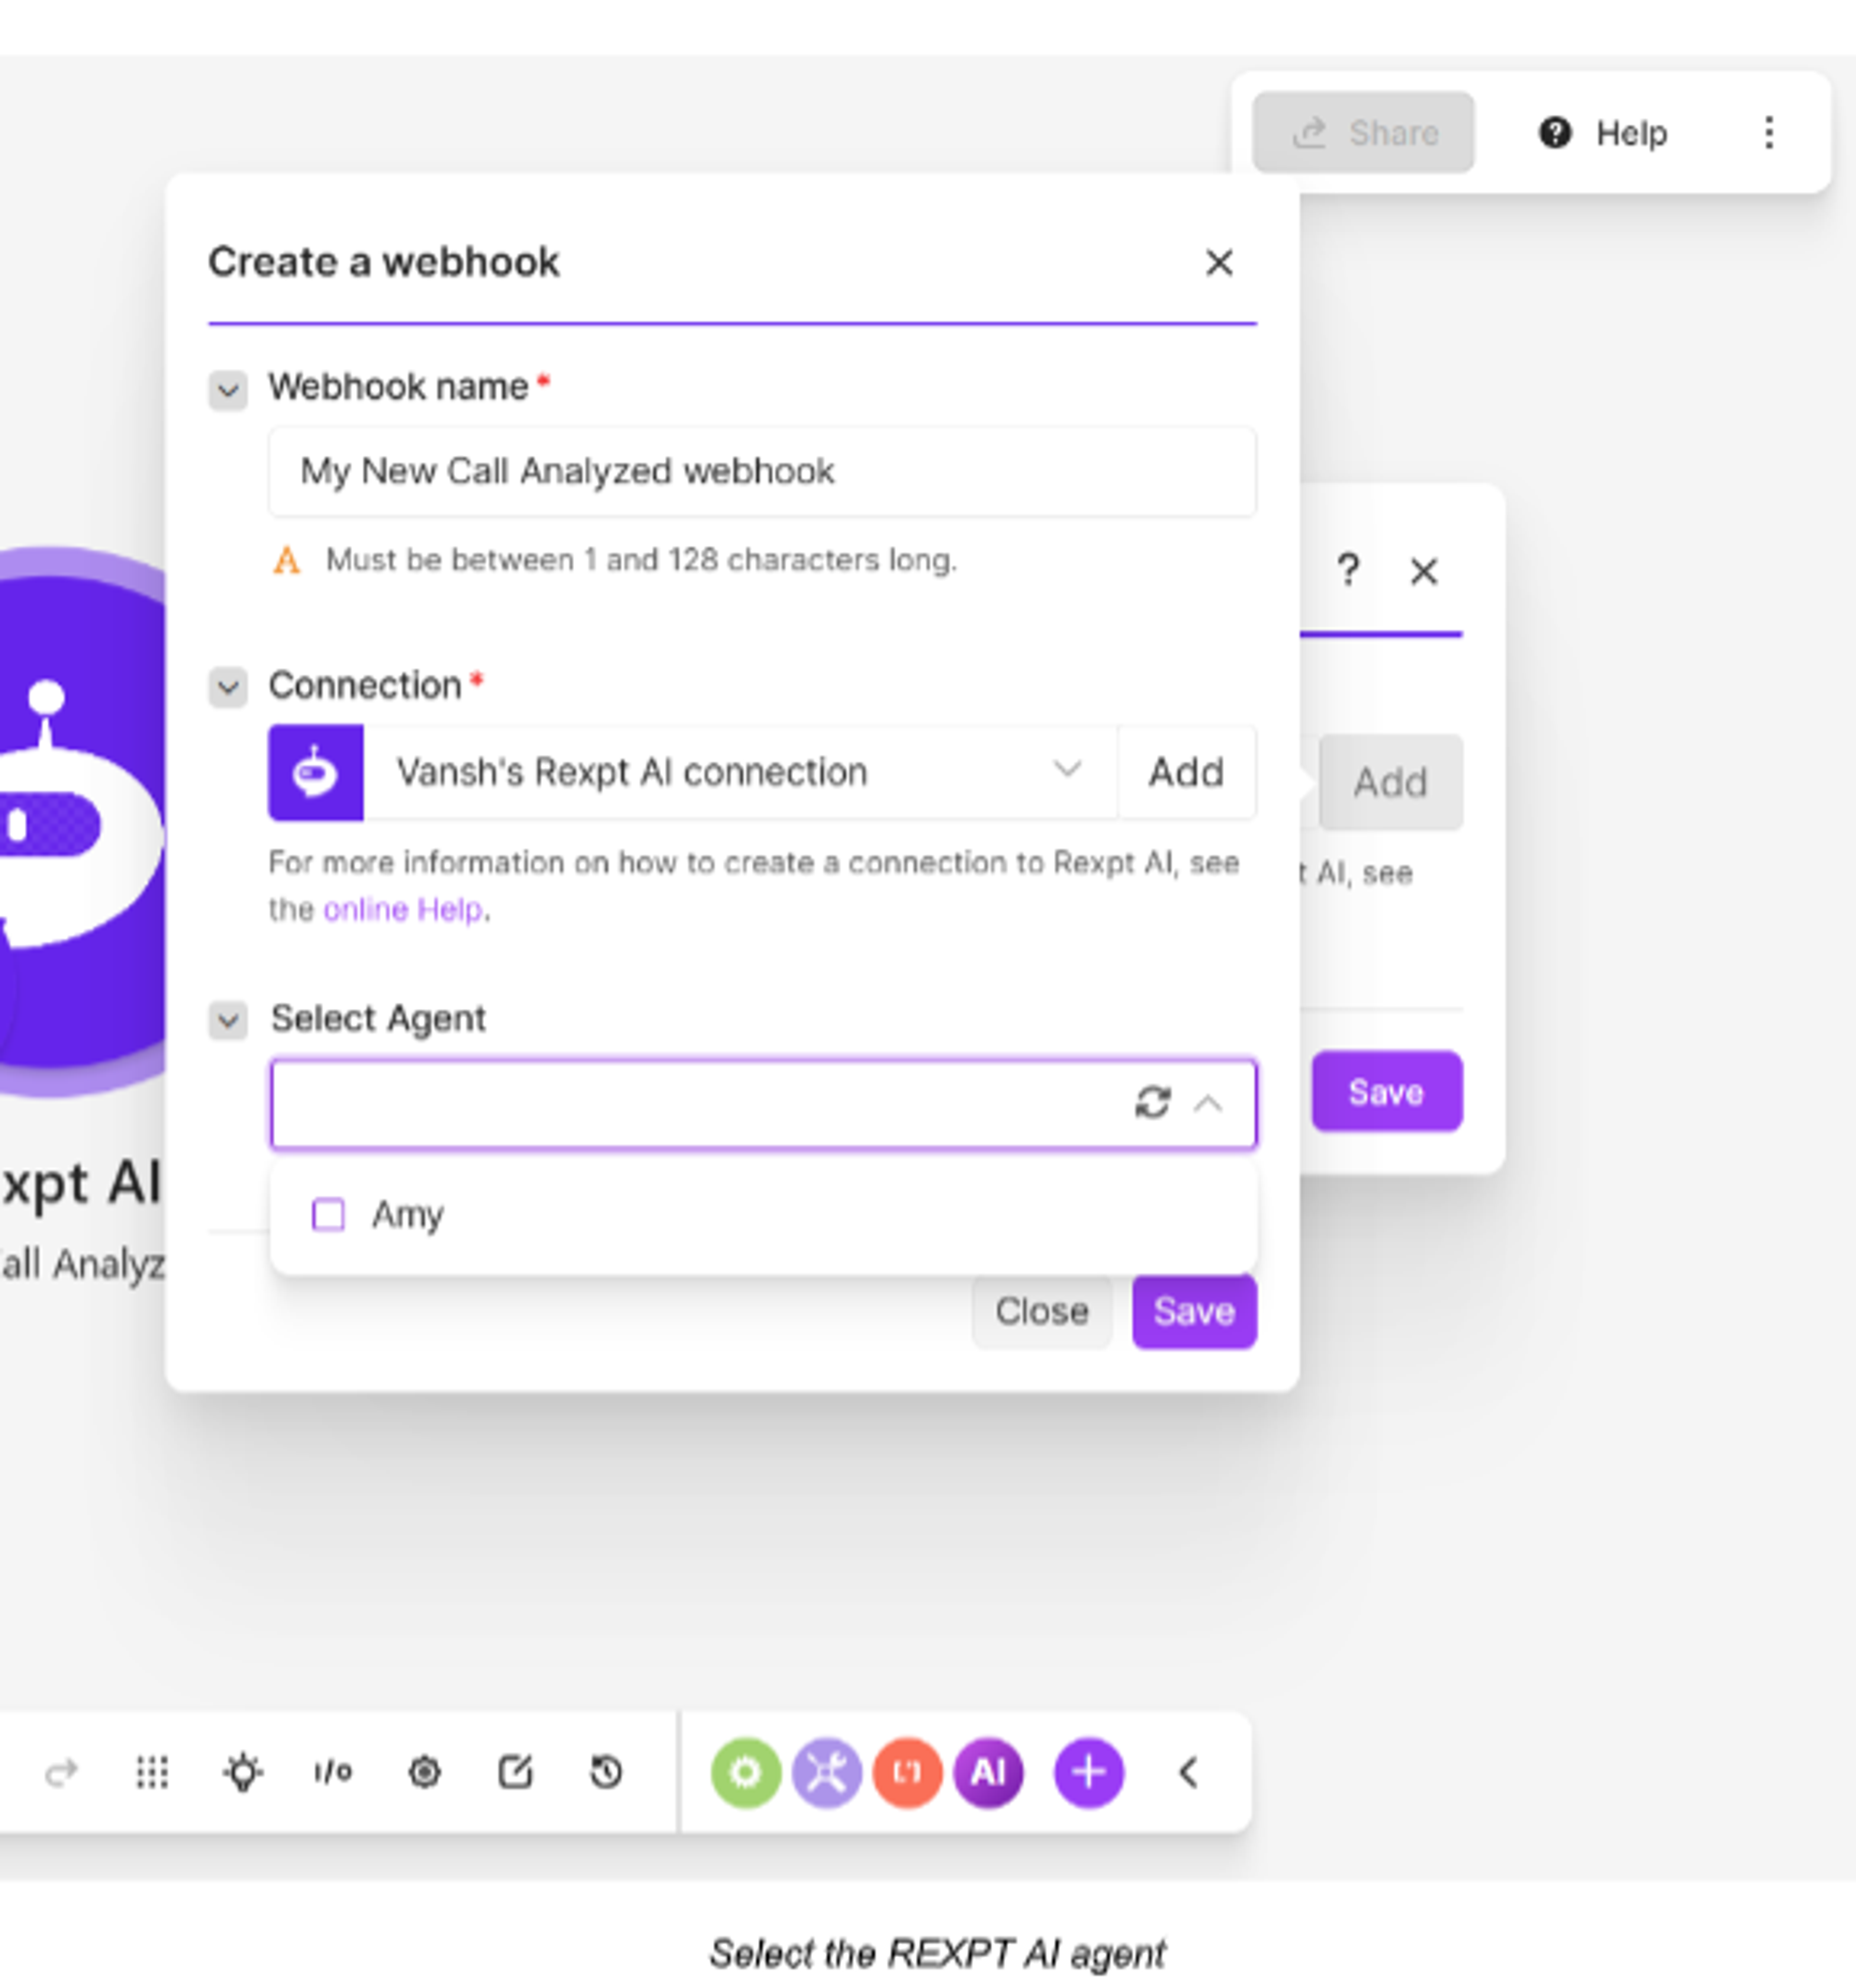Click the Share button
This screenshot has width=1856, height=1988.
pos(1363,133)
